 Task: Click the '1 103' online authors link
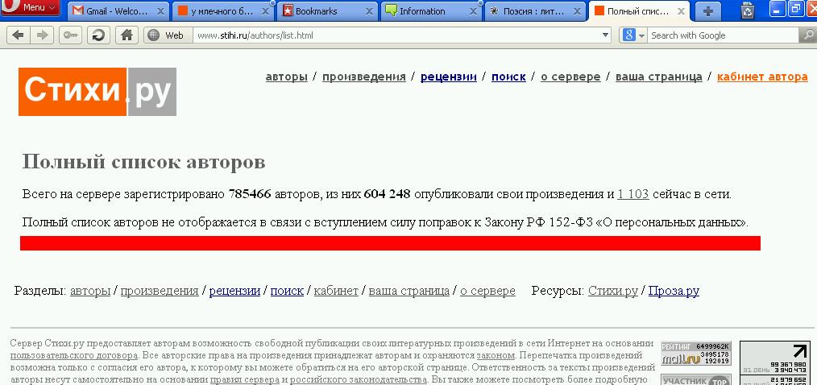click(x=633, y=194)
